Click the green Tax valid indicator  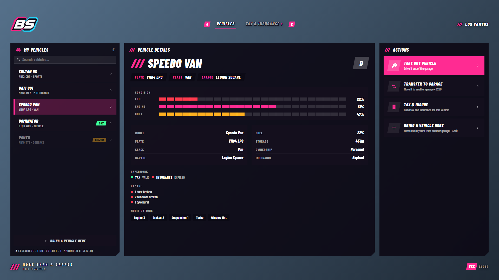coord(132,177)
